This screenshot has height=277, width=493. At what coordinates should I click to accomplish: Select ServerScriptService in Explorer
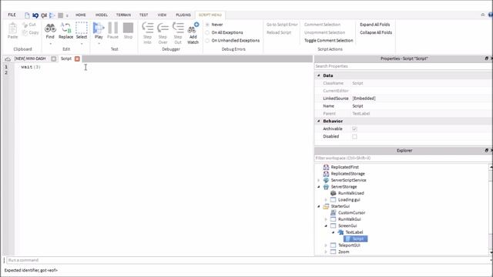coord(348,180)
